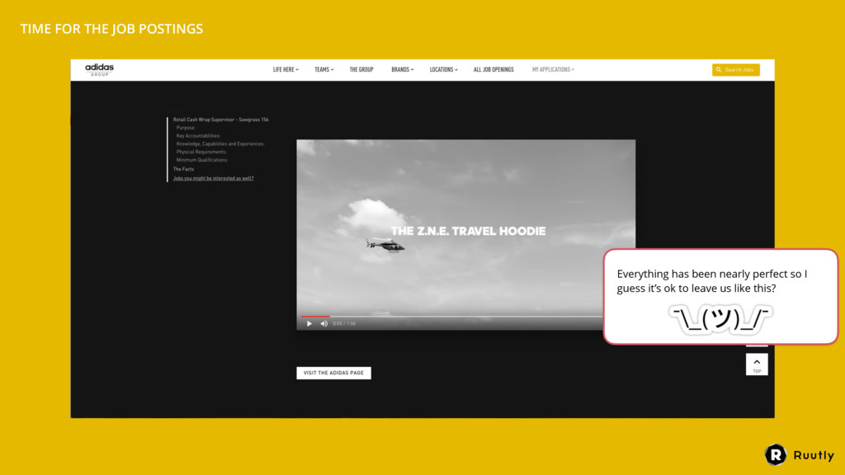Click the adidas Group logo

pyautogui.click(x=99, y=69)
